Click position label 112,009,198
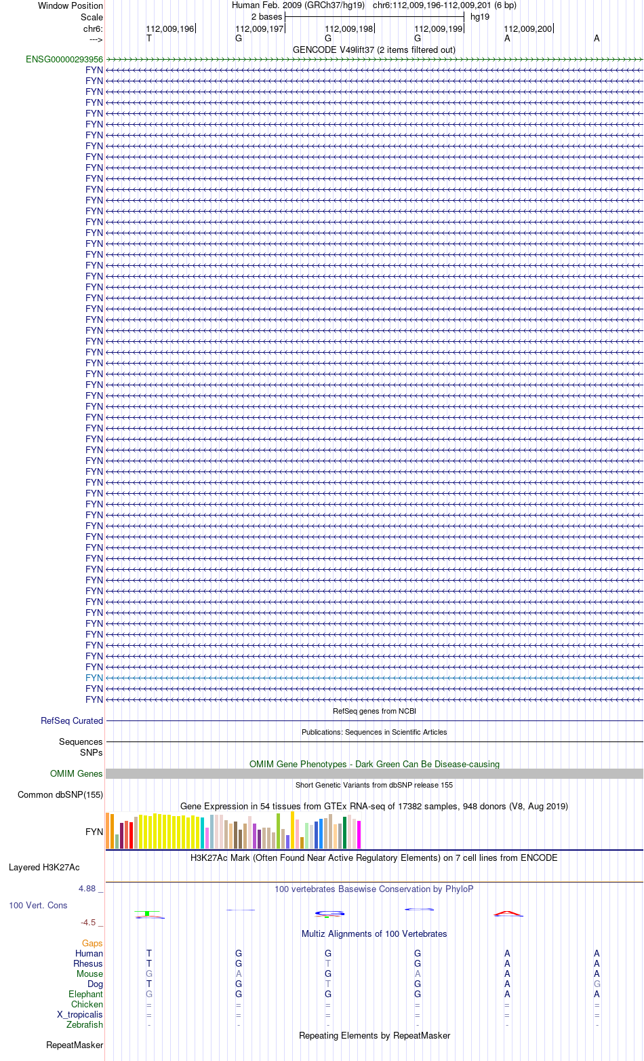 click(349, 29)
